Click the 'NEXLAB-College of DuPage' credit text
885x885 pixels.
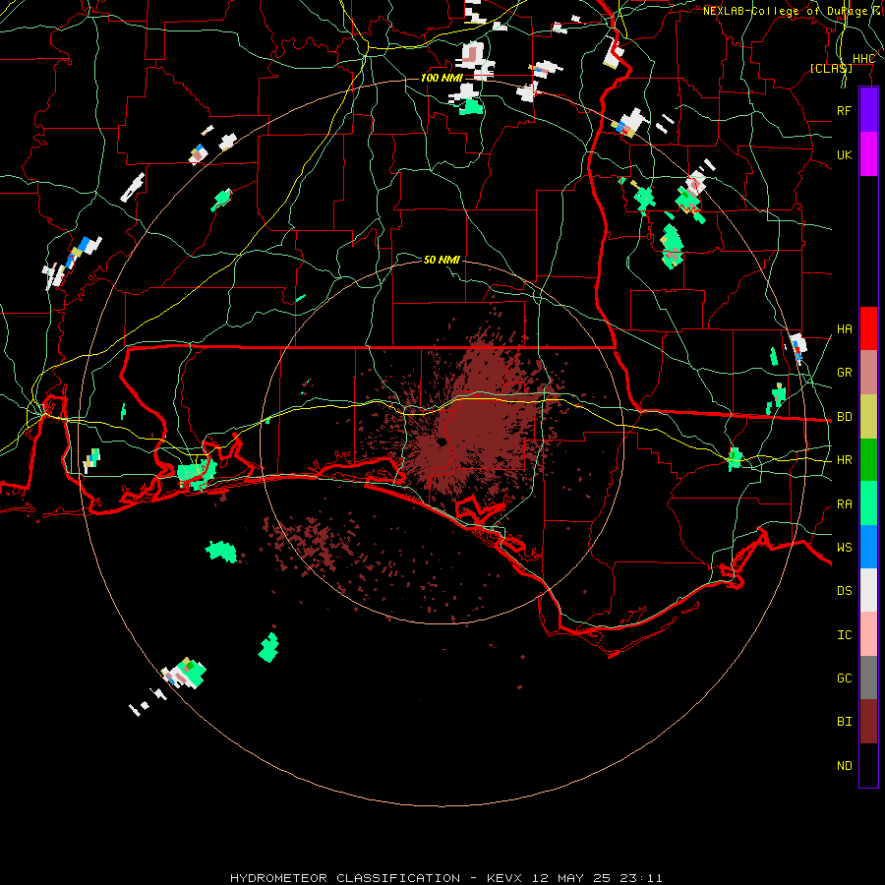[786, 11]
